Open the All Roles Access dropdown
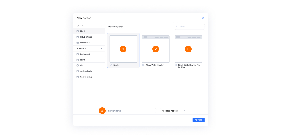 pyautogui.click(x=173, y=111)
